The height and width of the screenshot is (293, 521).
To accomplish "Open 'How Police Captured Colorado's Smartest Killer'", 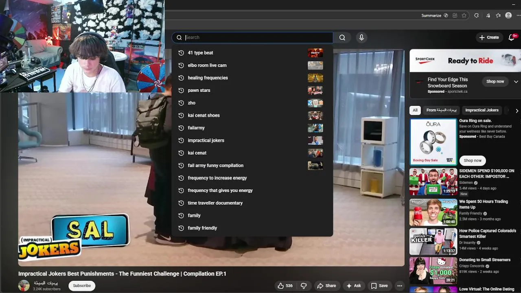I will [x=487, y=234].
